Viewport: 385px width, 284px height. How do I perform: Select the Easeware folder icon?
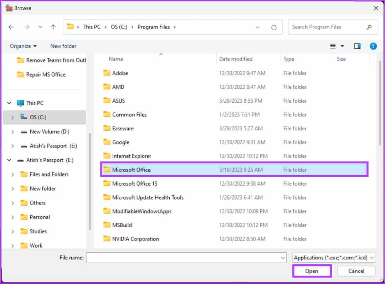point(107,128)
